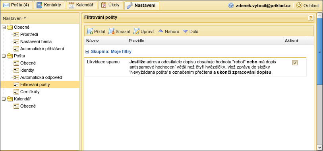The width and height of the screenshot is (323, 151).
Task: Click the Automatické přihlášení item icon
Action: [x=16, y=49]
